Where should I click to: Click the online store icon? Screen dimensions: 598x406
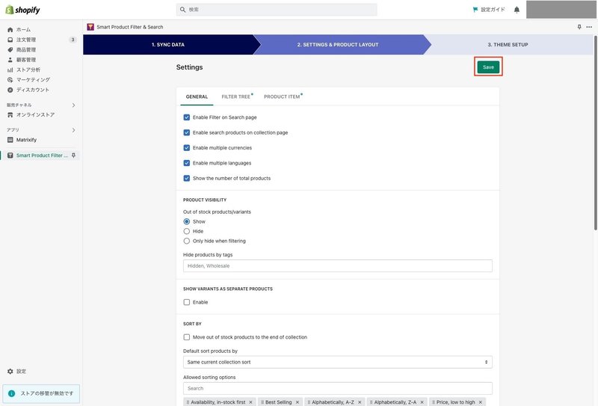pyautogui.click(x=10, y=114)
